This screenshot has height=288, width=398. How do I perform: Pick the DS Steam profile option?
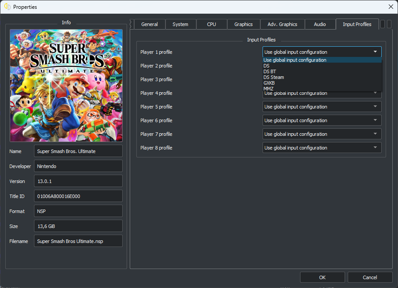[x=274, y=77]
